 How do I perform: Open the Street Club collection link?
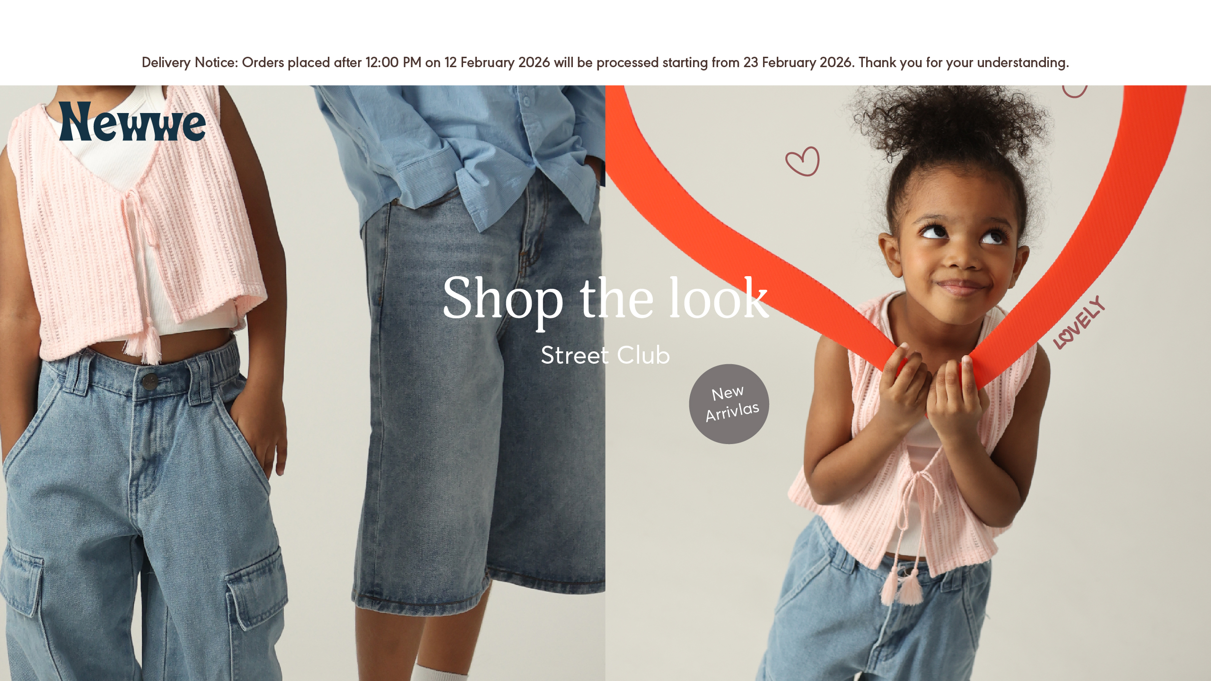tap(605, 355)
